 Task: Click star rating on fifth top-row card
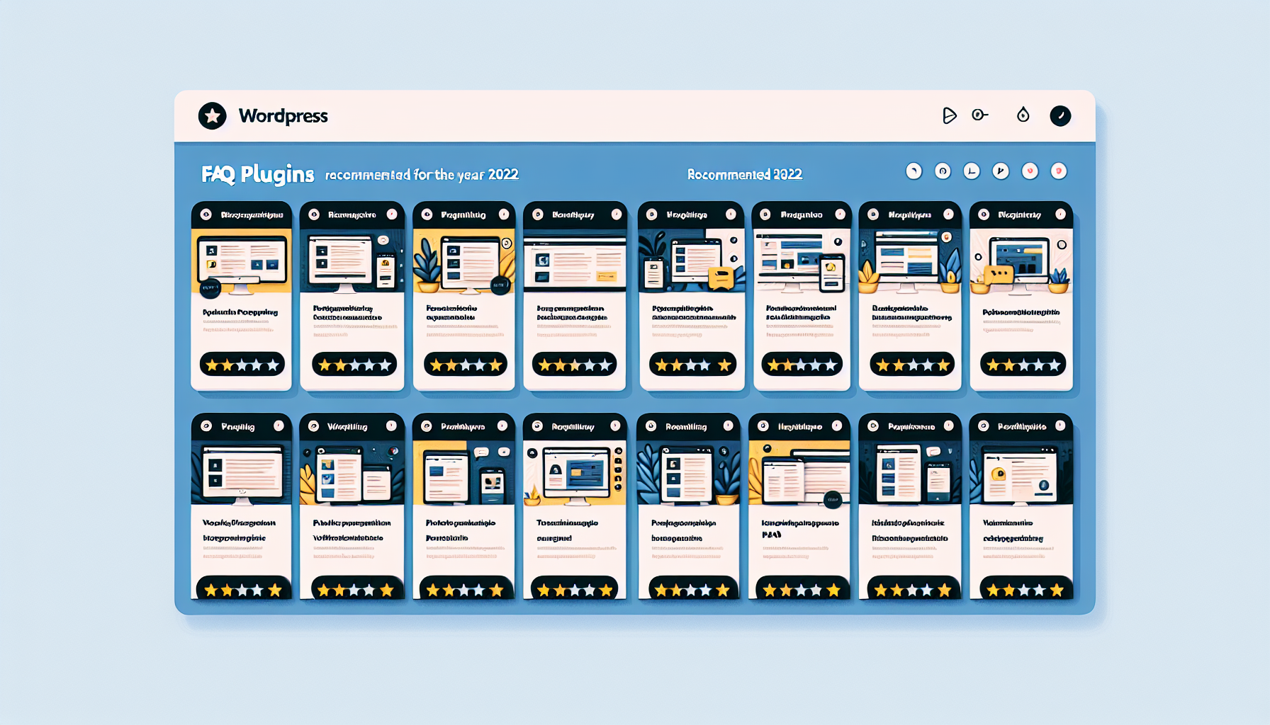coord(693,365)
